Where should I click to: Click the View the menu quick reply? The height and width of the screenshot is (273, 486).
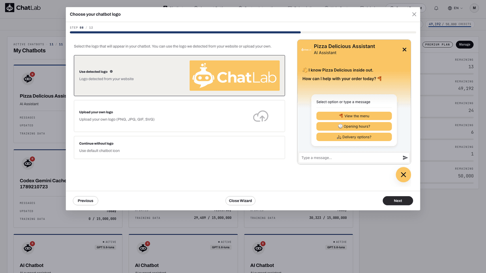(x=354, y=116)
